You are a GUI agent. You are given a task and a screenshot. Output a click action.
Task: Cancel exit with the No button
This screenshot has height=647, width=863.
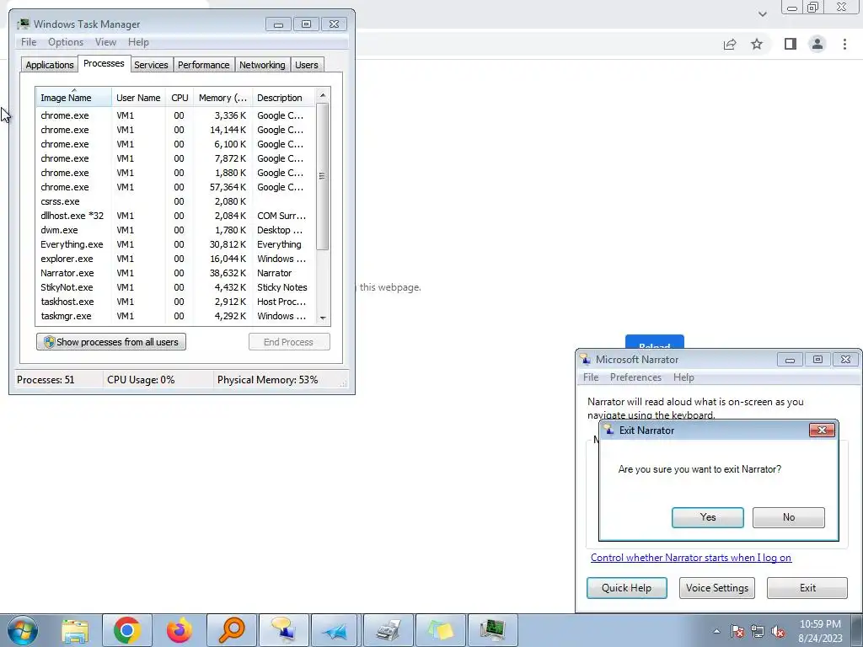[789, 517]
